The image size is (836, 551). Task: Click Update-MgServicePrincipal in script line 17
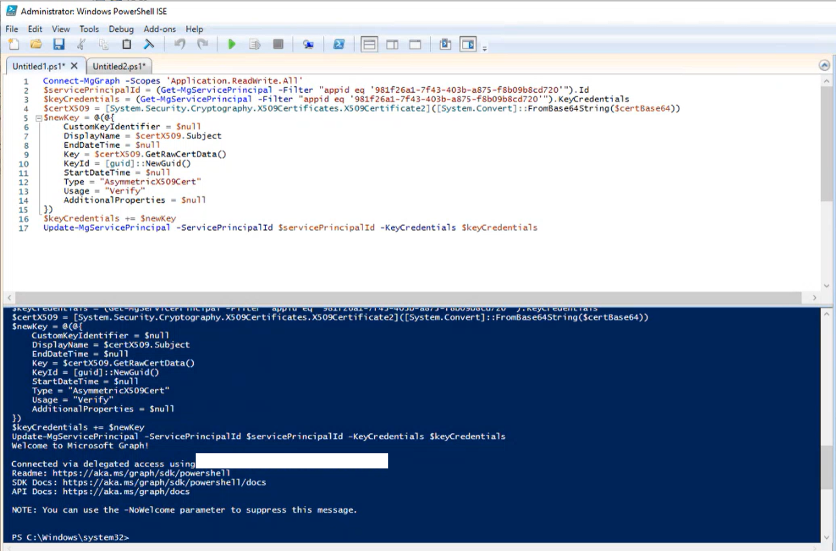107,228
